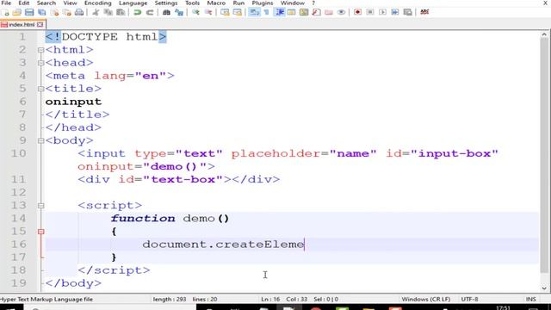The width and height of the screenshot is (551, 310).
Task: Cut selection with the scissors icon
Action: 96,12
